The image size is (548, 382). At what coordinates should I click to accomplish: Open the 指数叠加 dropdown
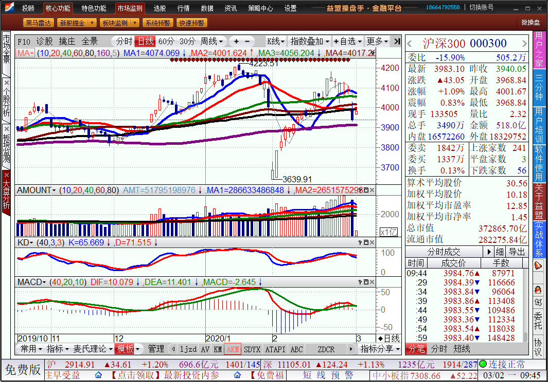[310, 42]
